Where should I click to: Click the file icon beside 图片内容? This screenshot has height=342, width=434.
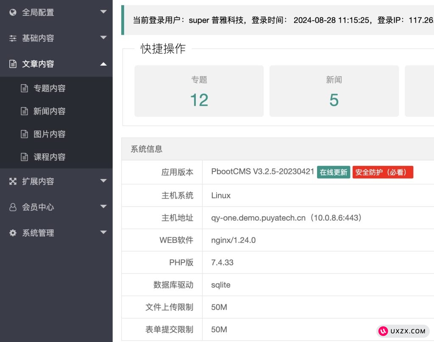tap(25, 134)
